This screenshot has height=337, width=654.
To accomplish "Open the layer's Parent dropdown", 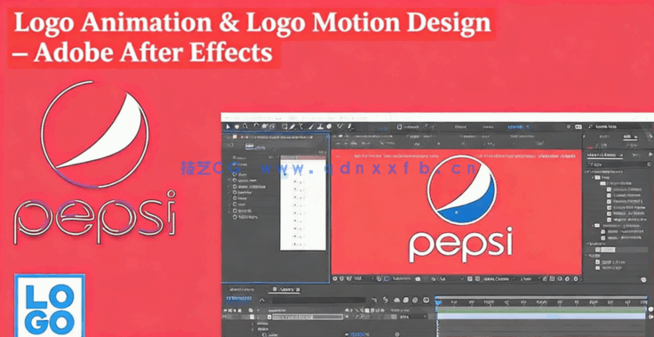I will coord(413,317).
